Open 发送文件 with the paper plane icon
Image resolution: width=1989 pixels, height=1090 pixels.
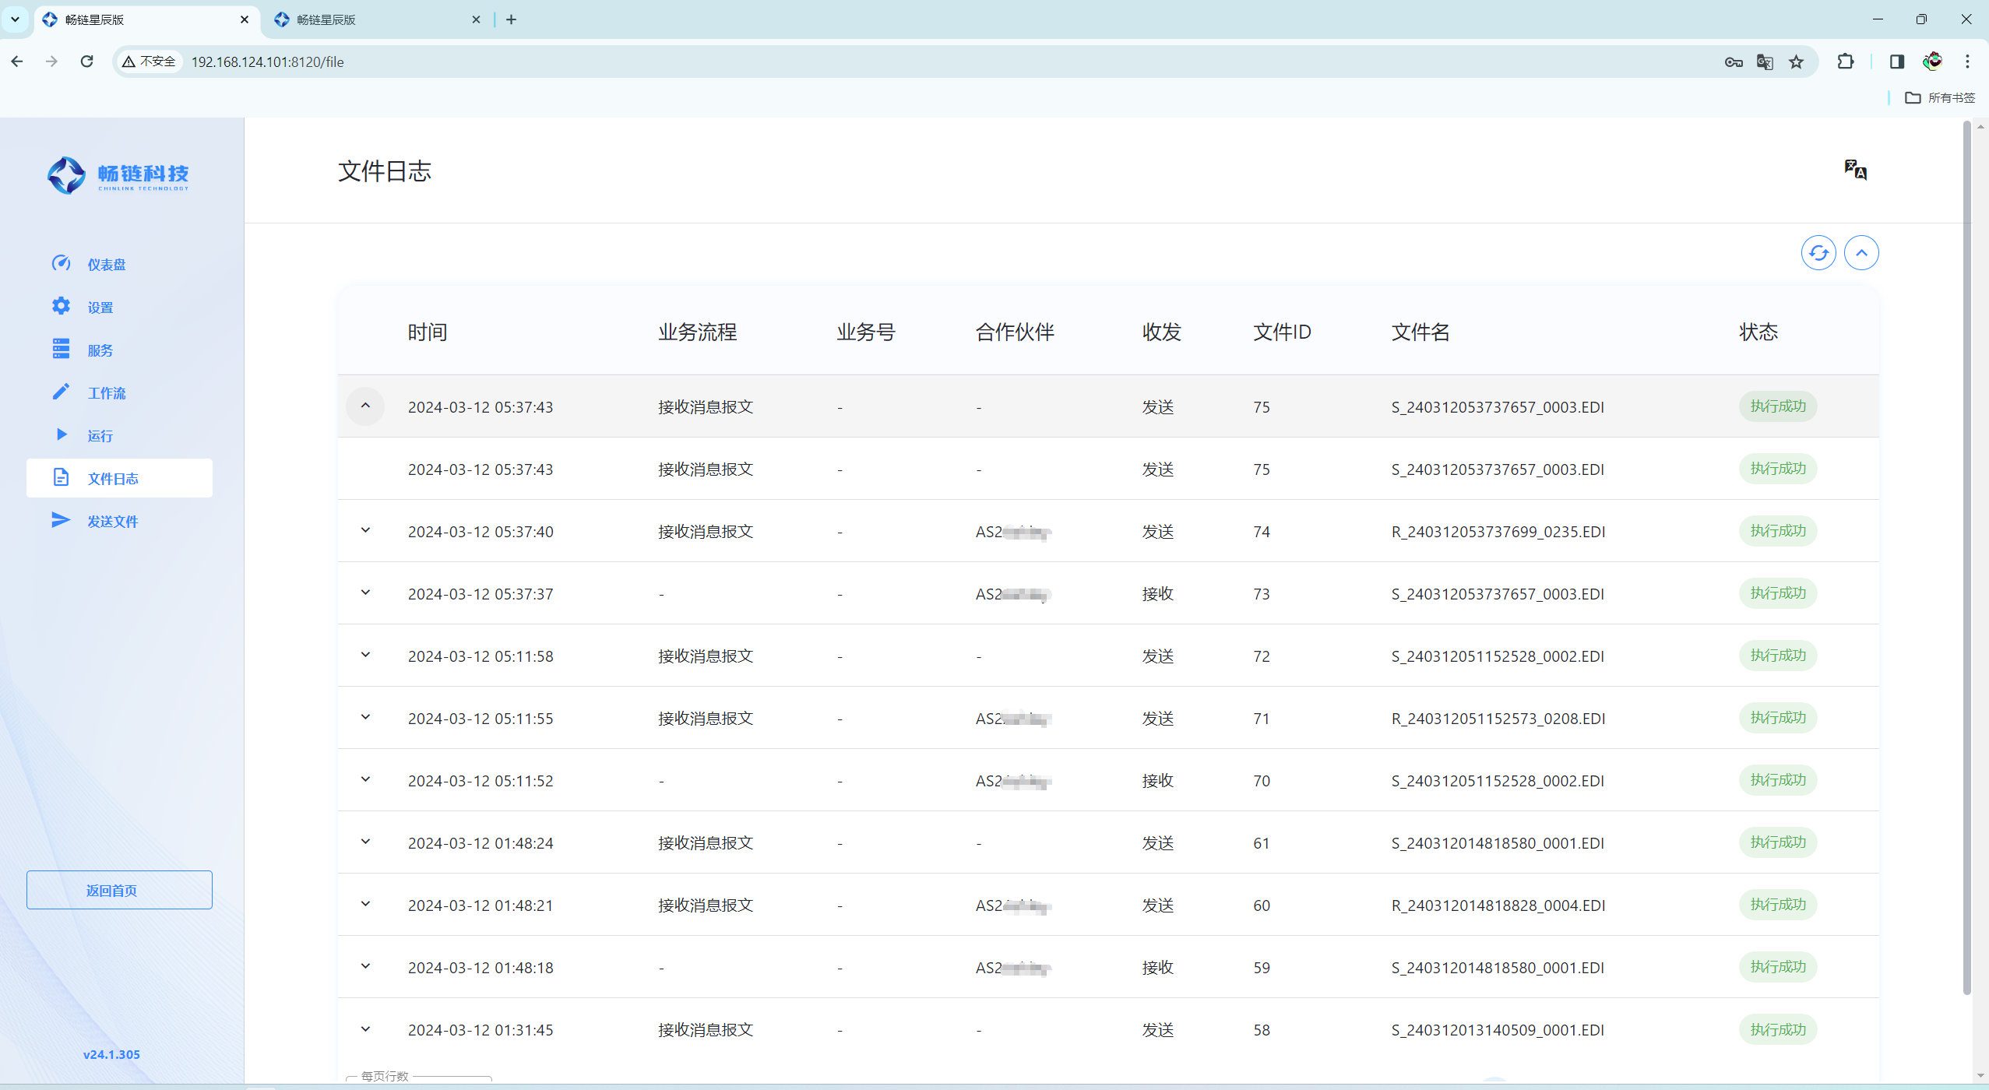point(62,520)
